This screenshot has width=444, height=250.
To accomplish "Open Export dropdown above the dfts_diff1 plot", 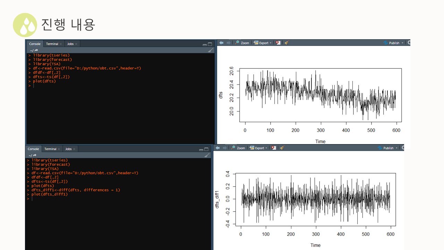I will (258, 148).
